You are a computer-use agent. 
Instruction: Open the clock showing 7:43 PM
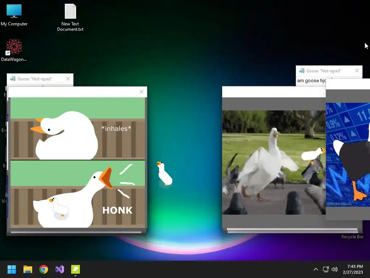[x=353, y=269]
